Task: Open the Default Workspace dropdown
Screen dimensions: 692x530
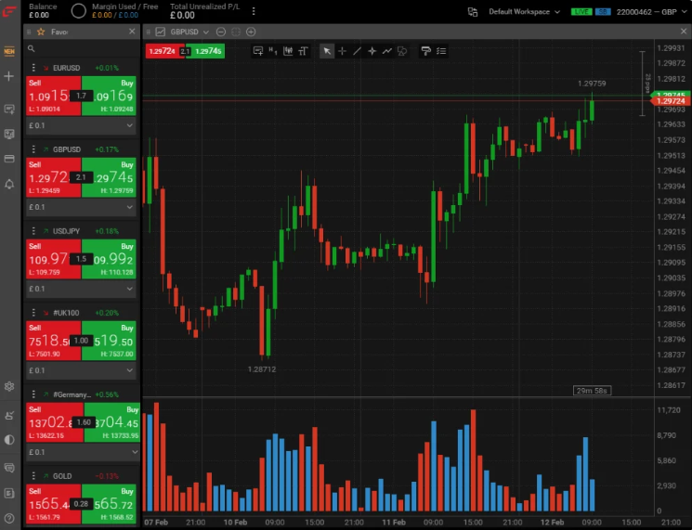Action: tap(524, 12)
